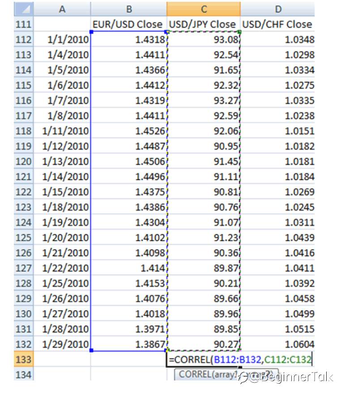Select row 132 header
Viewport: 337px width, 397px height.
(x=24, y=344)
